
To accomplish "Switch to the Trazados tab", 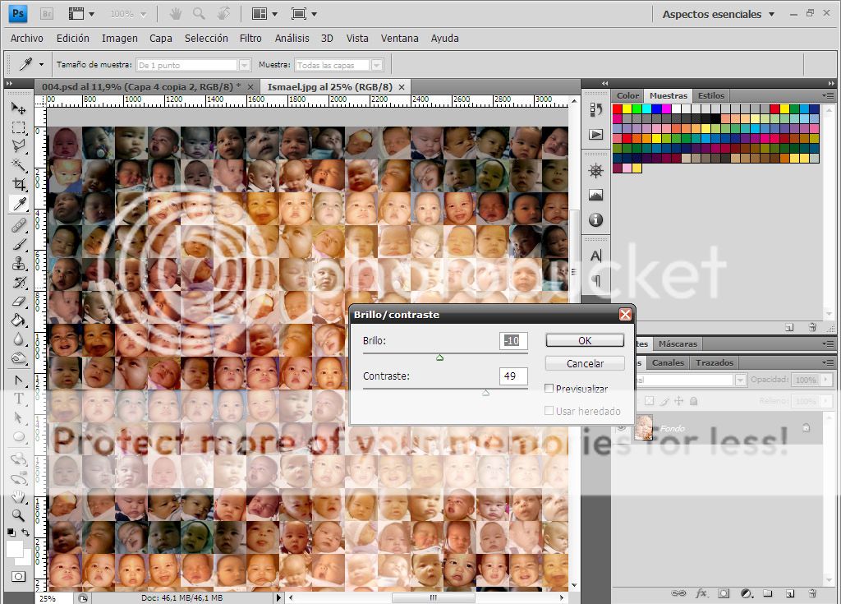I will tap(714, 362).
